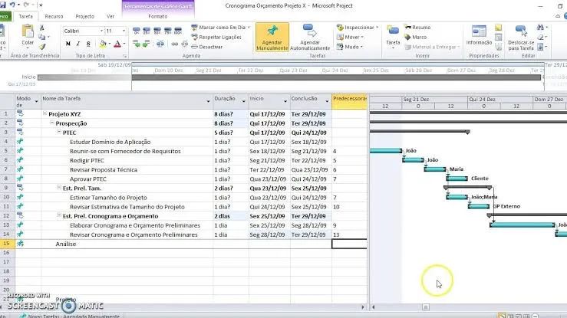
Task: Select the Tarefa ribbon tab
Action: point(25,17)
